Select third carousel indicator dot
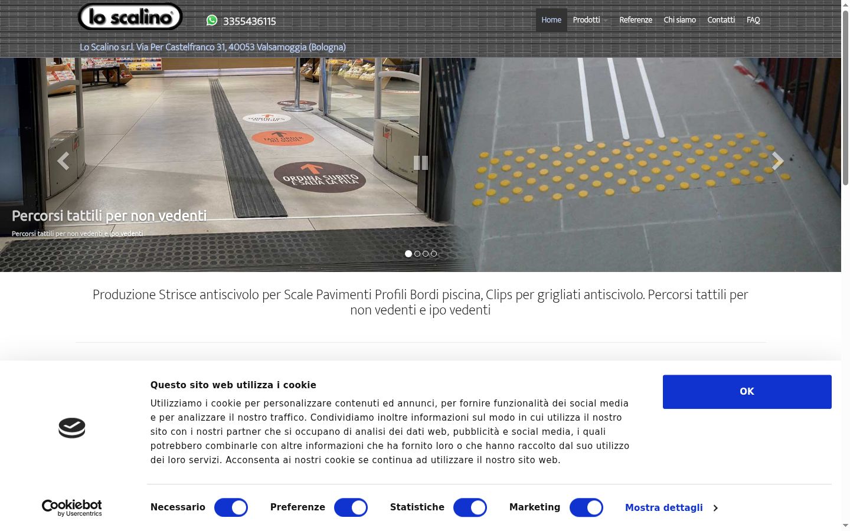 [426, 254]
